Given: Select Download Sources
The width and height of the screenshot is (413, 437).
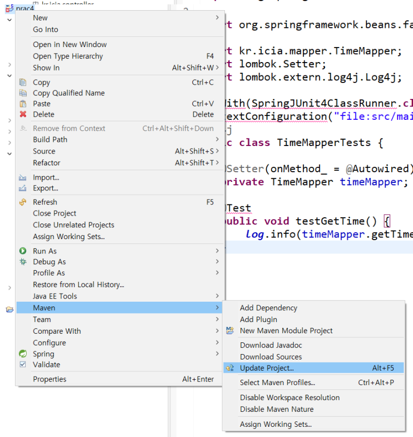Looking at the screenshot, I should pyautogui.click(x=314, y=357).
